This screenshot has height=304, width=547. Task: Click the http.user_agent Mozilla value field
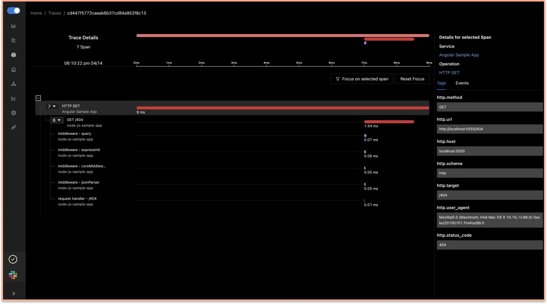pyautogui.click(x=490, y=220)
